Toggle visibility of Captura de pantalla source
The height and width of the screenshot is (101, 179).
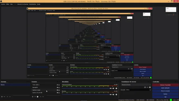tap(57, 93)
